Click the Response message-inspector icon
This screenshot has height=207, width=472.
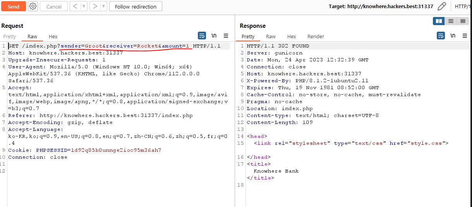(x=441, y=36)
